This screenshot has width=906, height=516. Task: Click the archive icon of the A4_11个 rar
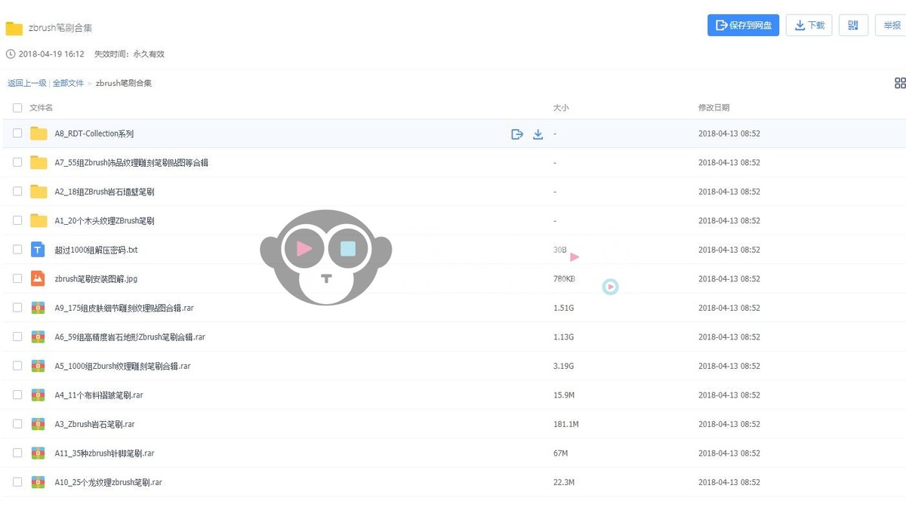[x=38, y=395]
